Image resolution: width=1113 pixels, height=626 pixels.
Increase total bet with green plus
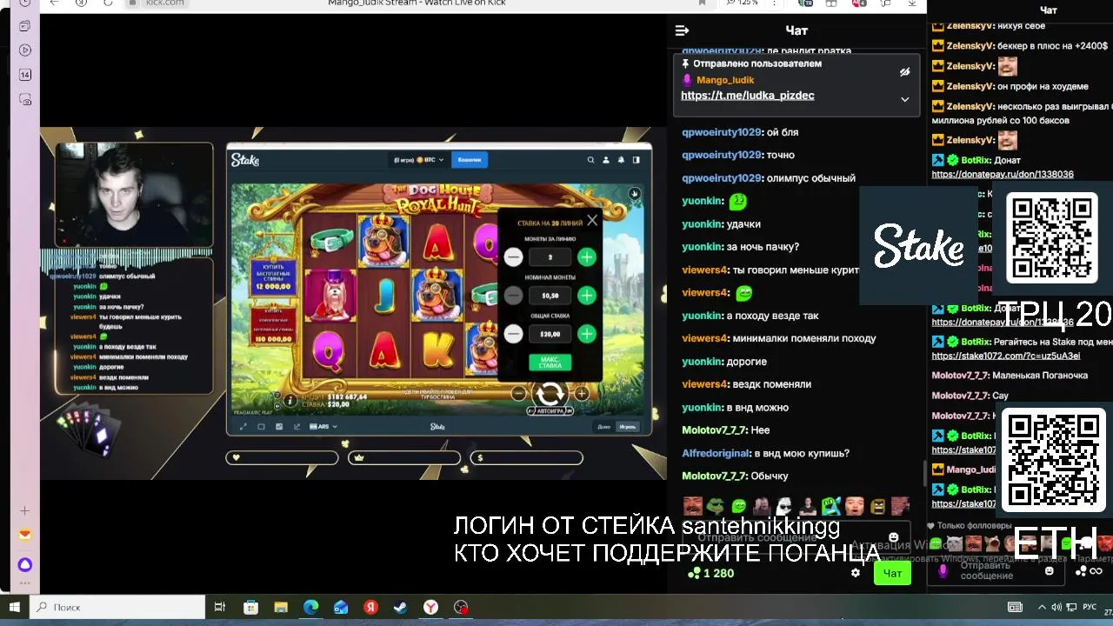tap(587, 334)
